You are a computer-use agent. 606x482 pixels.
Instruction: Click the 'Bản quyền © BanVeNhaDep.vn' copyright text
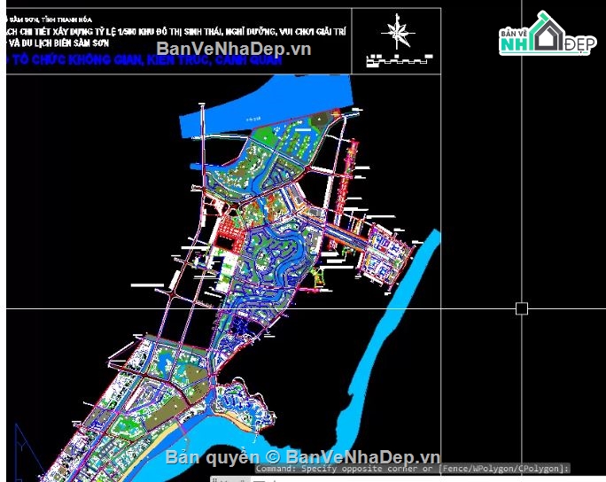tap(303, 455)
